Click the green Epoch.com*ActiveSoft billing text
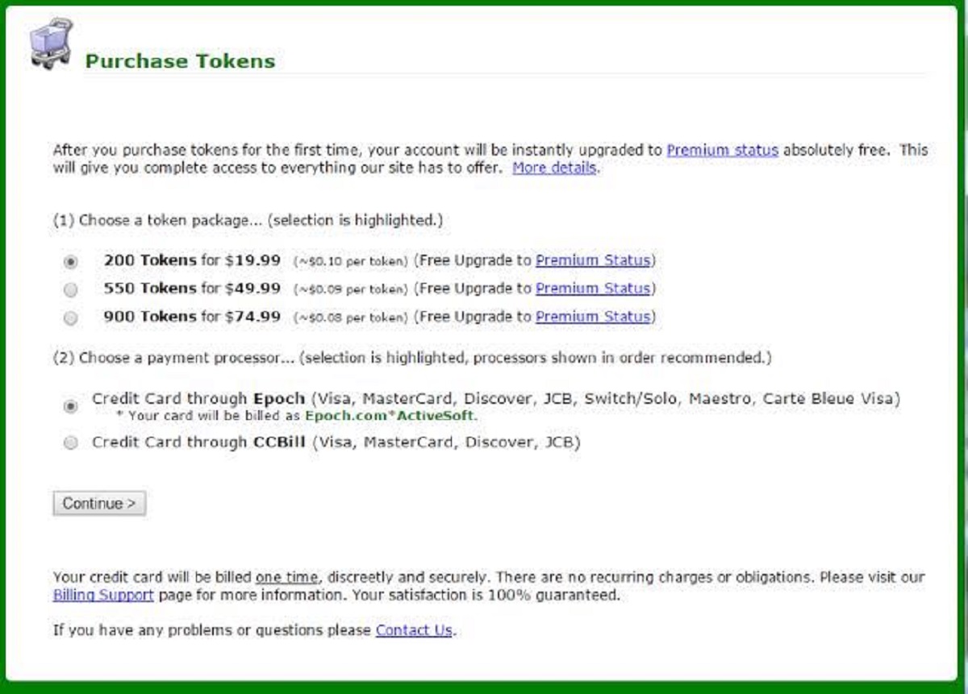The height and width of the screenshot is (694, 968). pos(390,416)
